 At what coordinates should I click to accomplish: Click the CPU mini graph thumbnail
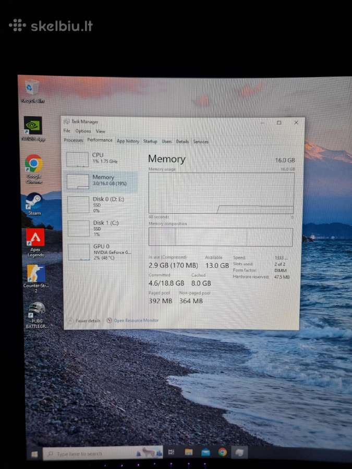[77, 159]
